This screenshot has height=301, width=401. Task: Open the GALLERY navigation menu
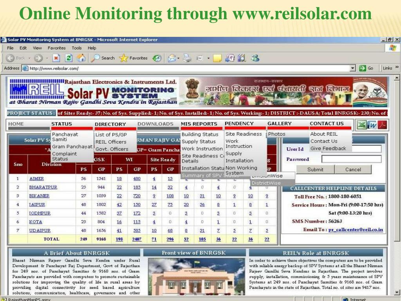[x=280, y=123]
